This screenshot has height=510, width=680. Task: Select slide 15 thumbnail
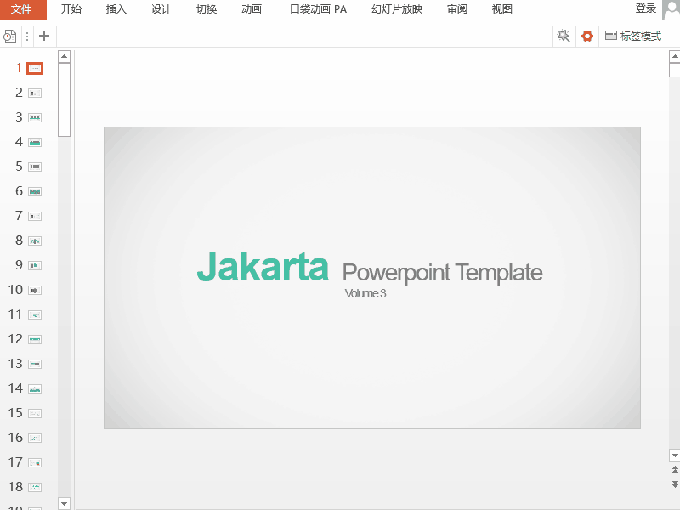click(35, 413)
